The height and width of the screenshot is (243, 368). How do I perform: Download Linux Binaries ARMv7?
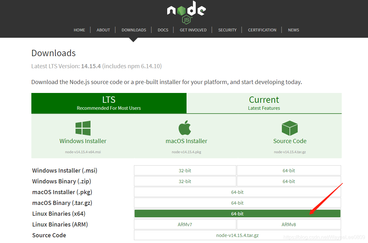click(185, 225)
